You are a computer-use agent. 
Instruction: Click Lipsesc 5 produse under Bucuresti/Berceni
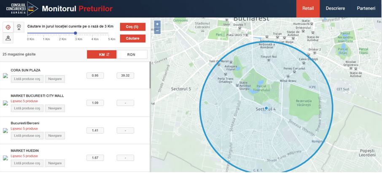tap(24, 128)
